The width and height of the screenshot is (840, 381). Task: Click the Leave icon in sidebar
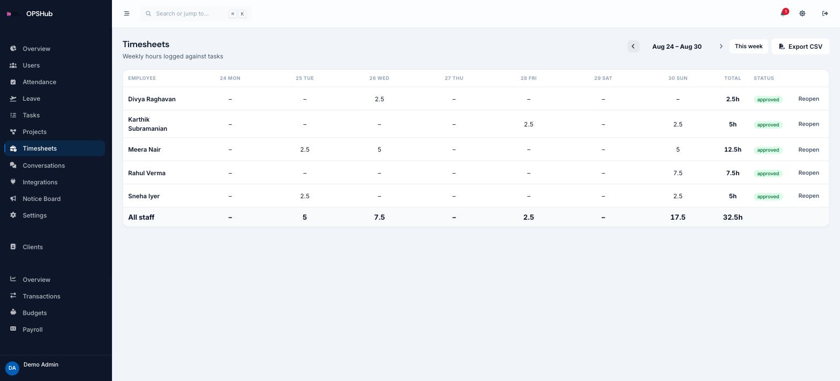pyautogui.click(x=13, y=99)
